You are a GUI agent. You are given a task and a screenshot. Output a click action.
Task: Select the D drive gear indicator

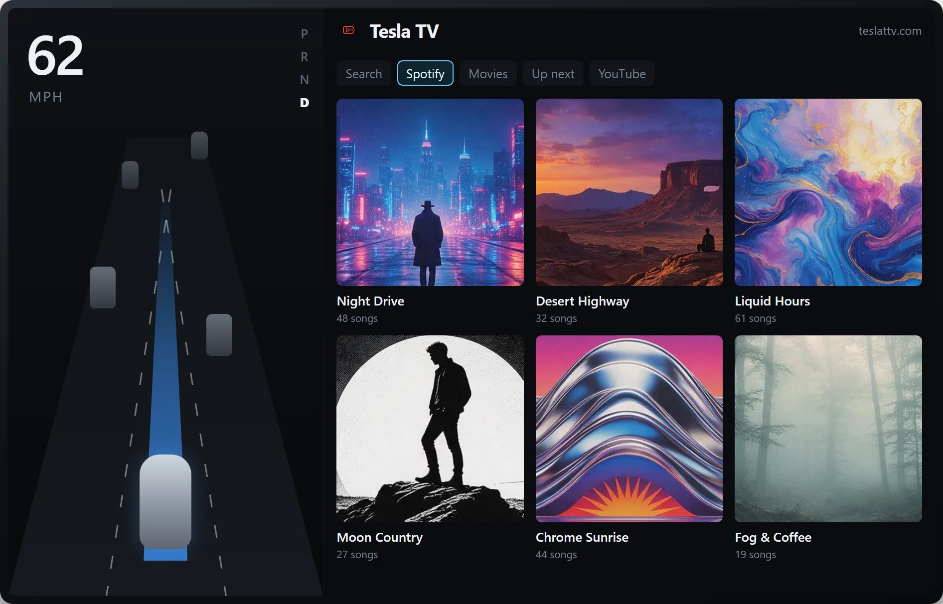pos(305,103)
